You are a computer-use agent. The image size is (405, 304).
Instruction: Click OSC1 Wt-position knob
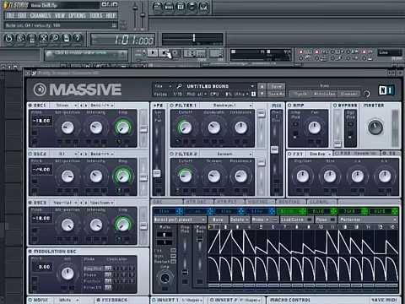pos(67,128)
